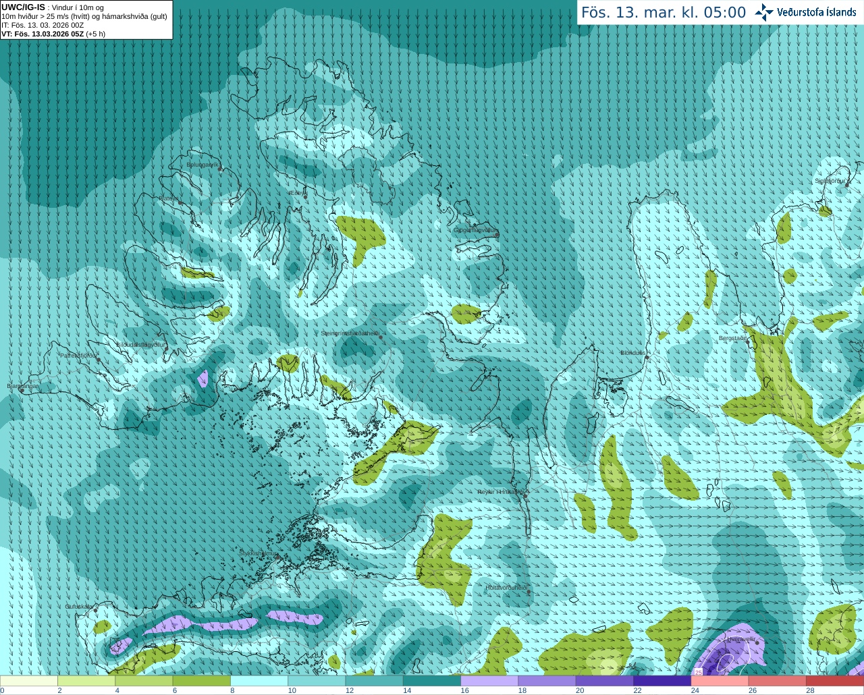Click the Blönduós station label

click(x=633, y=353)
